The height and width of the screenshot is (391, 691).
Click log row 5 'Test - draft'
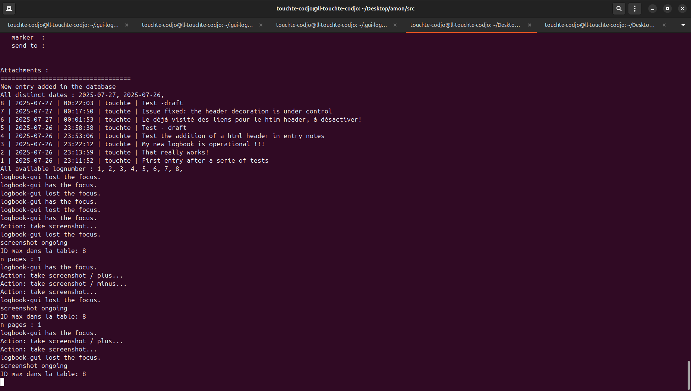tap(94, 128)
